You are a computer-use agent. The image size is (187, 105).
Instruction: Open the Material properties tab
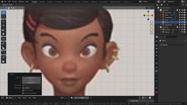pyautogui.click(x=157, y=88)
